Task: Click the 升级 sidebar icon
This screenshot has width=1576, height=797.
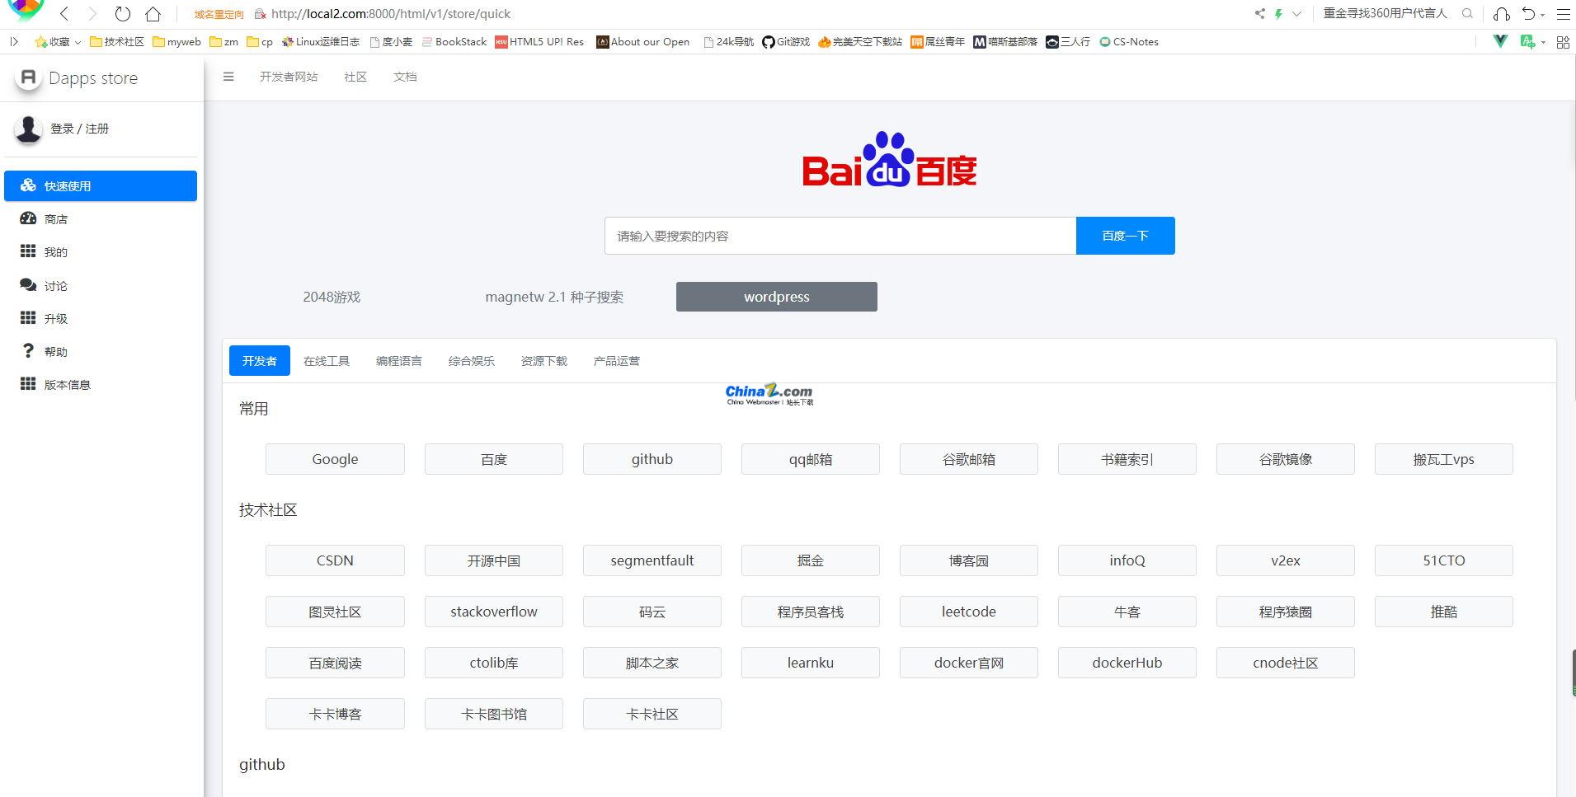Action: tap(28, 318)
